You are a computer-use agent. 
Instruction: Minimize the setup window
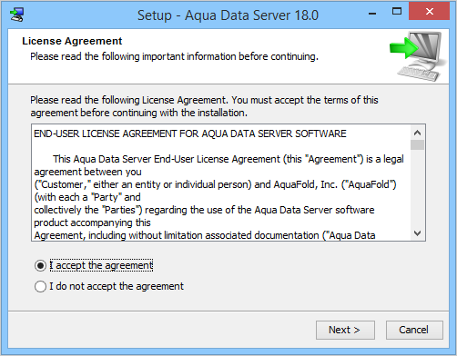point(372,14)
